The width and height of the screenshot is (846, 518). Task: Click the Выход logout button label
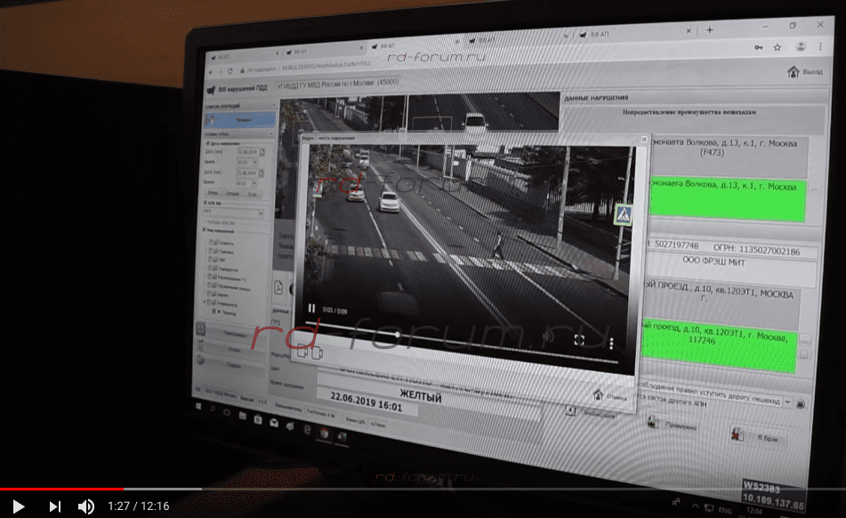(x=812, y=72)
